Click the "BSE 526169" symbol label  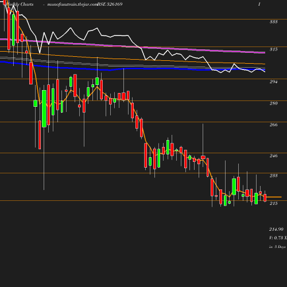click(x=110, y=4)
